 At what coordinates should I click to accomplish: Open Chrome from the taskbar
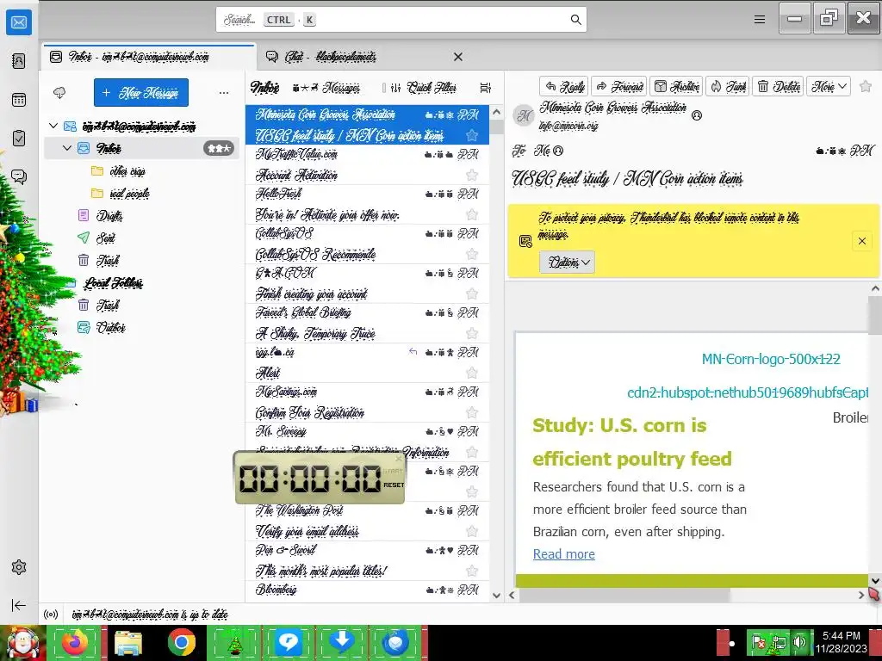point(181,642)
